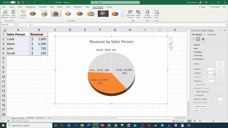Click the Search box in title bar

[x=115, y=2]
